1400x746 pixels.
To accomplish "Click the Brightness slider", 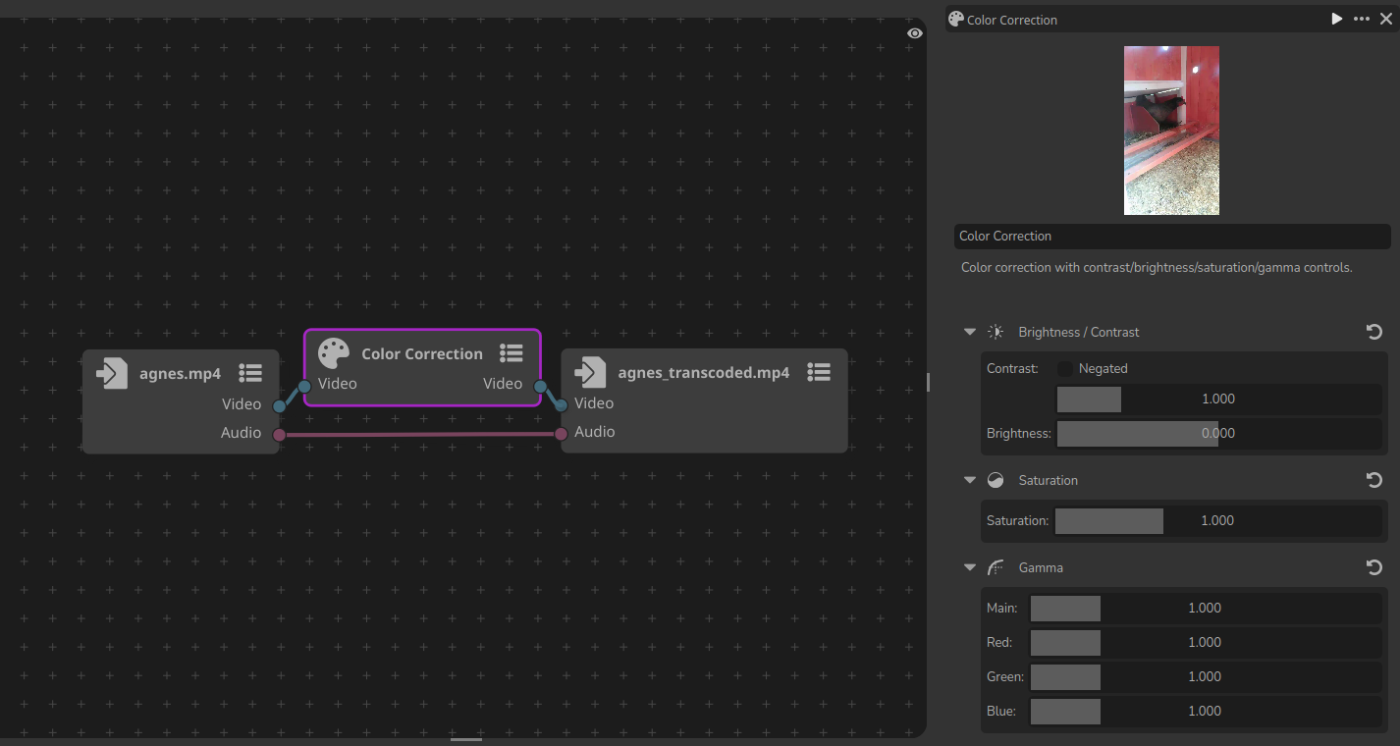I will pyautogui.click(x=1217, y=433).
